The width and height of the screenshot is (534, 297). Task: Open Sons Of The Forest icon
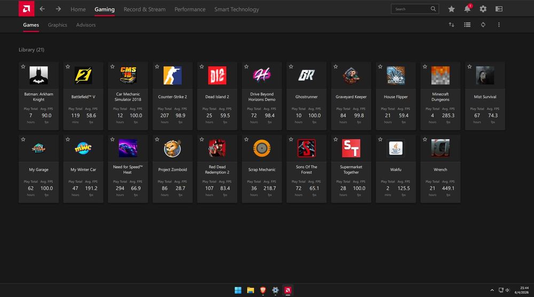pyautogui.click(x=307, y=148)
